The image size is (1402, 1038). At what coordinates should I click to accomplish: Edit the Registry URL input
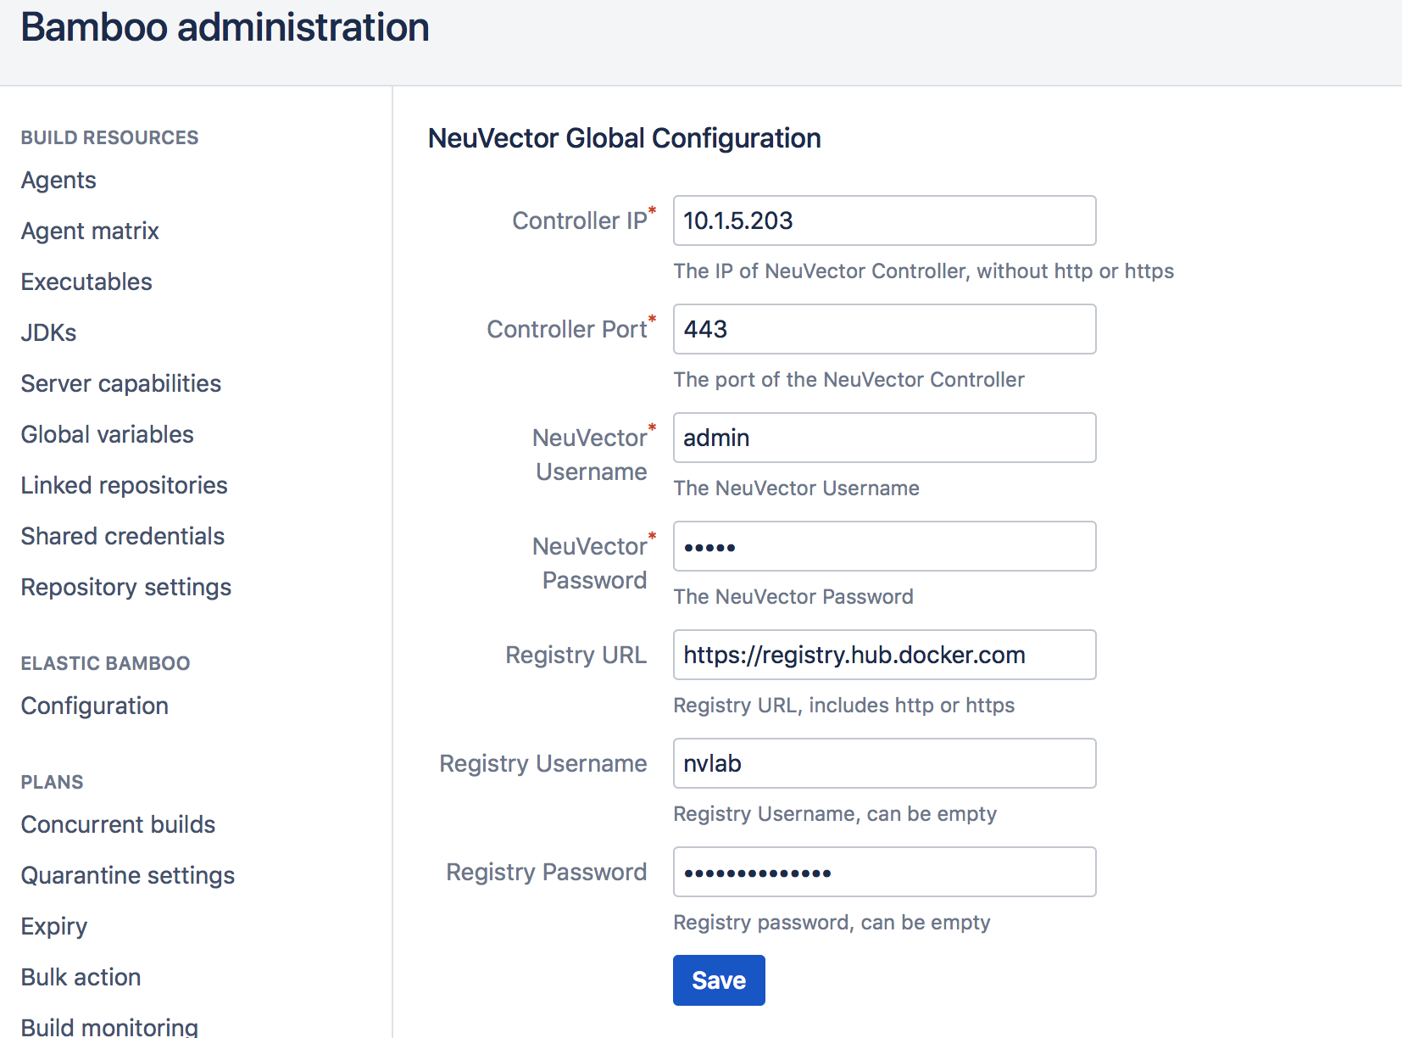coord(883,655)
